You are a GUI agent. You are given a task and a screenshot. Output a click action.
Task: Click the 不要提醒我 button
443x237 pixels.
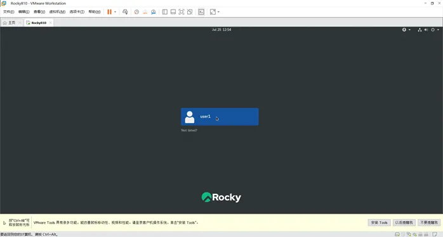[429, 222]
